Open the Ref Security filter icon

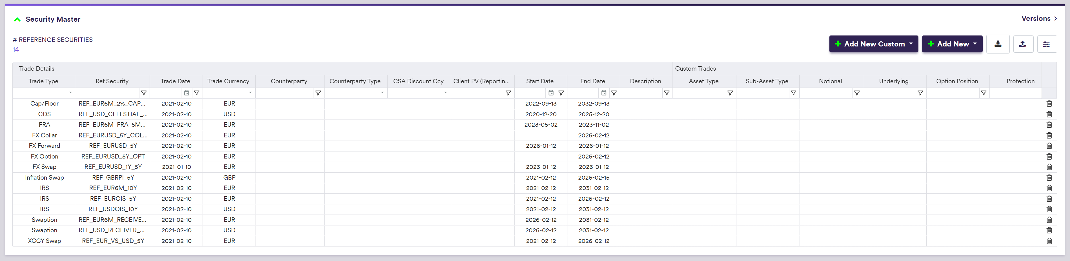point(144,93)
